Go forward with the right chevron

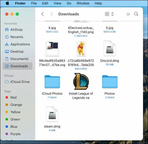(52, 14)
